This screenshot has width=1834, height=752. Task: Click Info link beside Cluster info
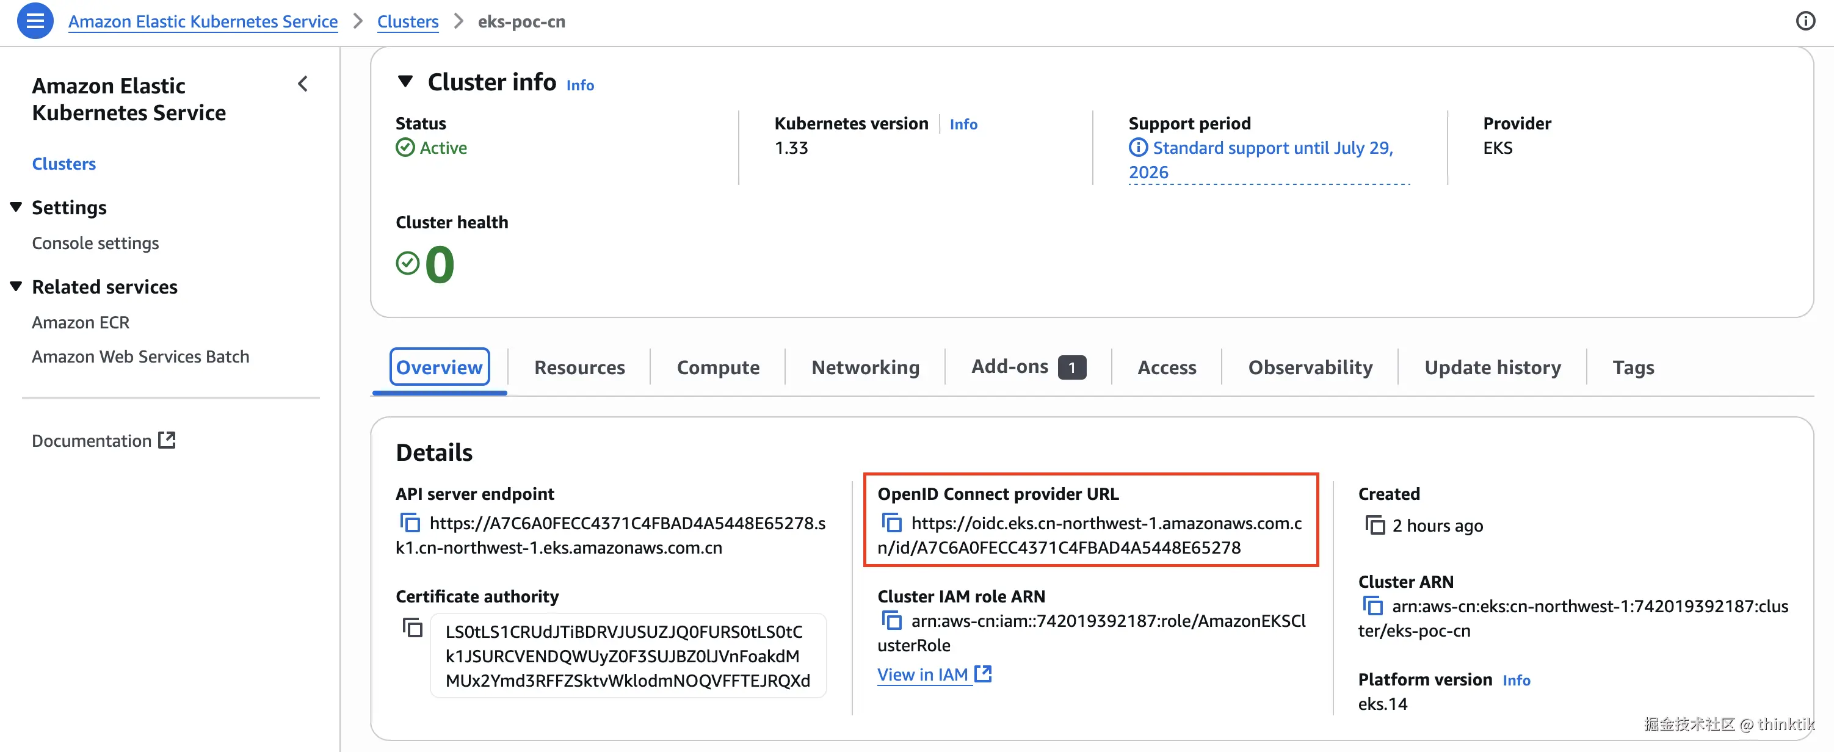579,85
